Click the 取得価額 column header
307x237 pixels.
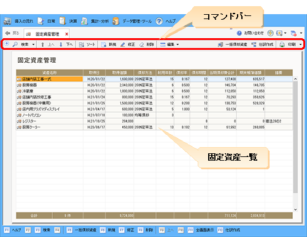pos(120,73)
